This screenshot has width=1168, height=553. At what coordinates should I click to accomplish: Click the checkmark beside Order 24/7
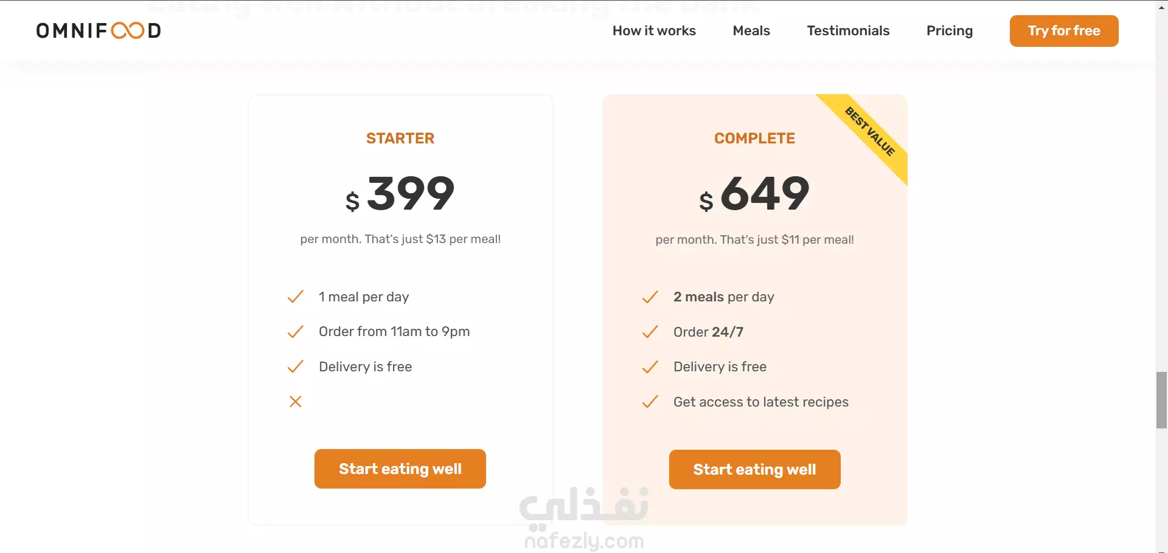pos(650,332)
